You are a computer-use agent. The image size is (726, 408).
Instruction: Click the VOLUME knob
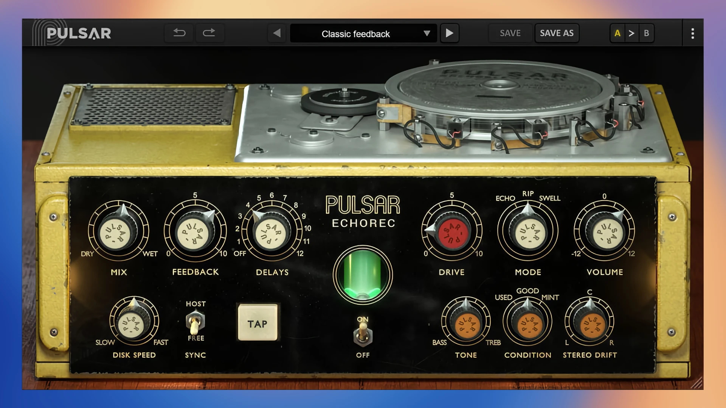point(605,231)
